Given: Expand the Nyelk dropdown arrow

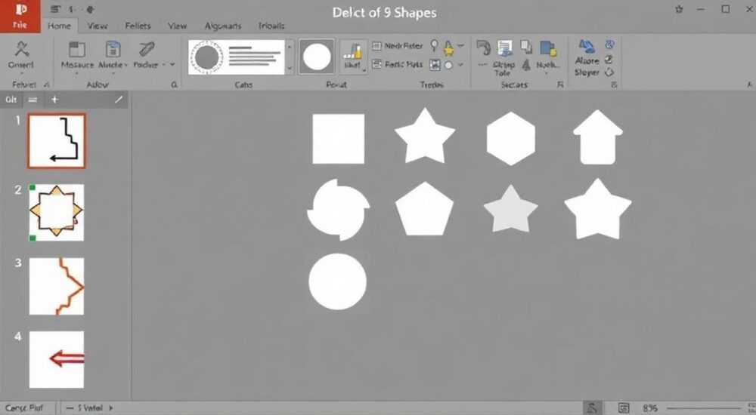Looking at the screenshot, I should tap(547, 73).
